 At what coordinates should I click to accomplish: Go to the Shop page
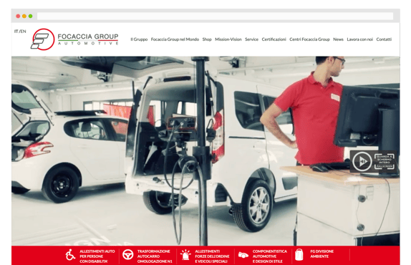207,39
